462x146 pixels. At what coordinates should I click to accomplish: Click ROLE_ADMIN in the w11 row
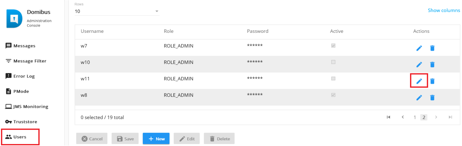pyautogui.click(x=178, y=79)
